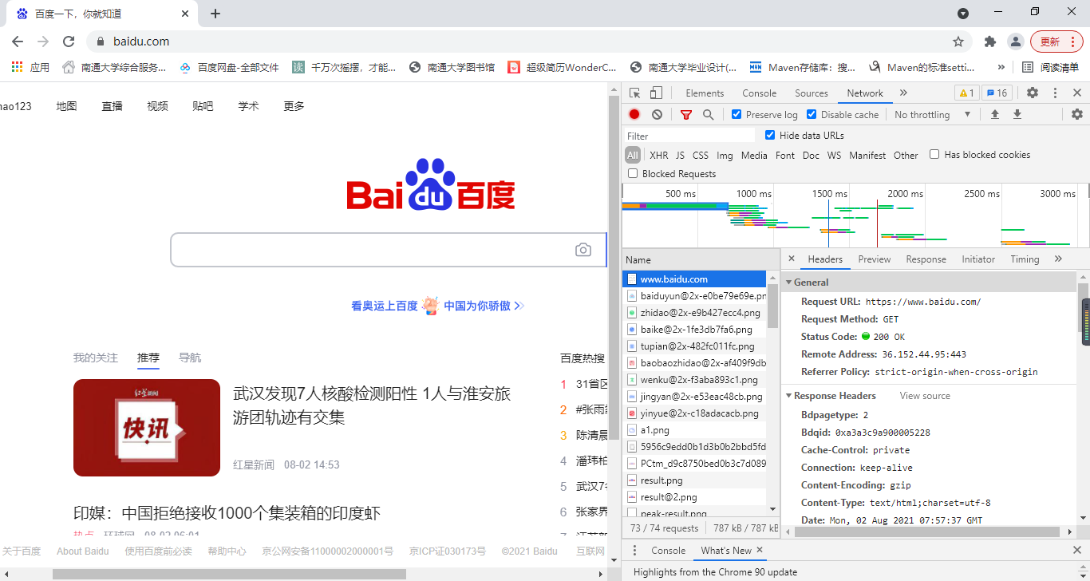The height and width of the screenshot is (581, 1090).
Task: Open the Sources panel tab
Action: coord(812,93)
